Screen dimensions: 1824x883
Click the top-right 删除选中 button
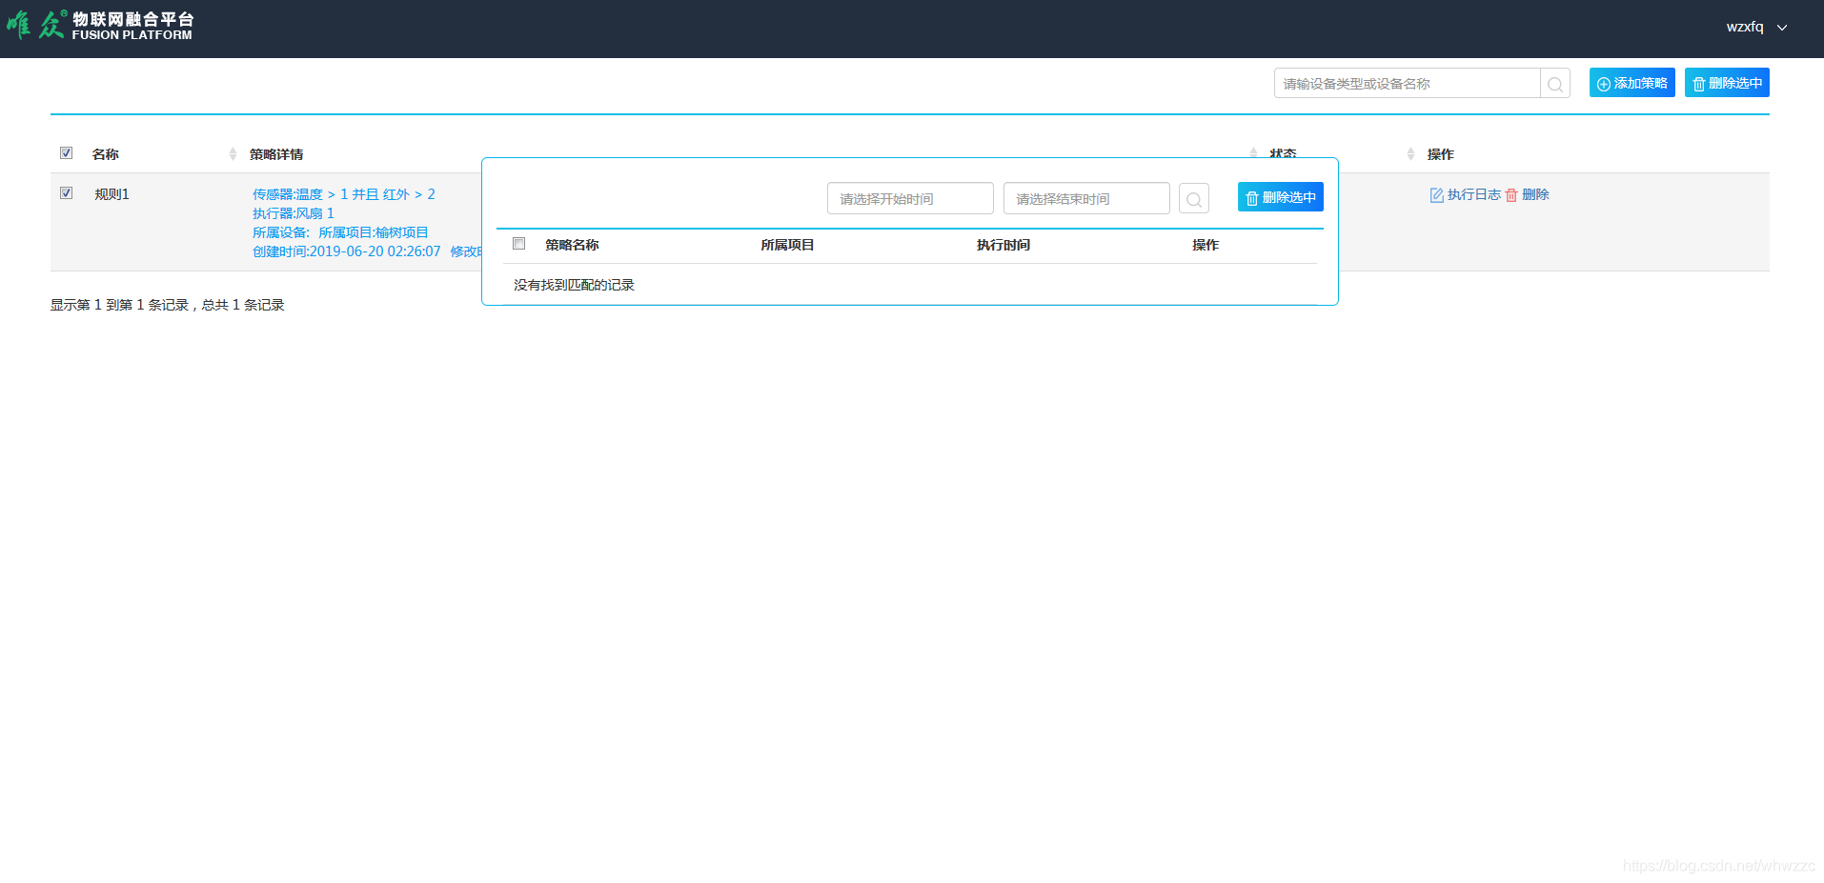click(x=1727, y=83)
